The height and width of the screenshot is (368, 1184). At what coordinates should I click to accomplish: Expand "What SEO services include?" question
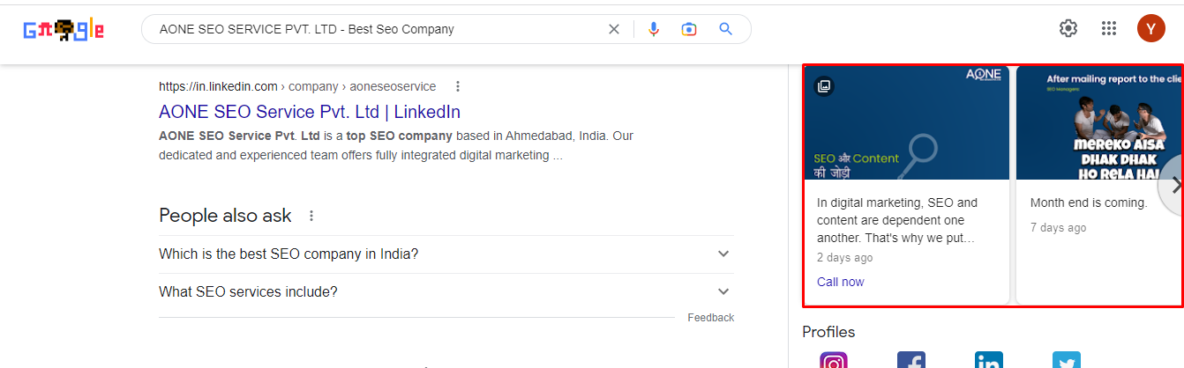(446, 291)
